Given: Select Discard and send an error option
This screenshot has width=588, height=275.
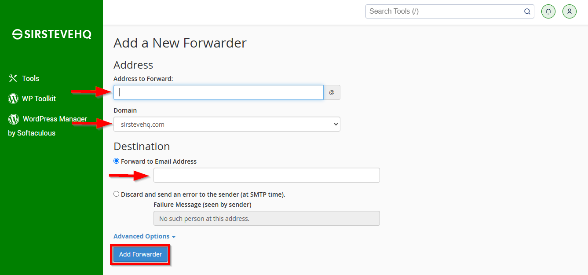Looking at the screenshot, I should pos(116,194).
